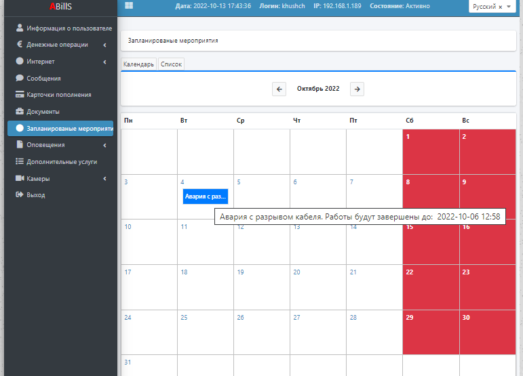Click the top-up cards keyboard icon

pyautogui.click(x=20, y=95)
